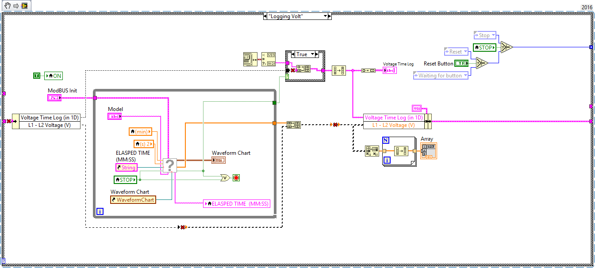The image size is (595, 268).
Task: Click the orange tunnel on gray loop border
Action: tap(274, 123)
